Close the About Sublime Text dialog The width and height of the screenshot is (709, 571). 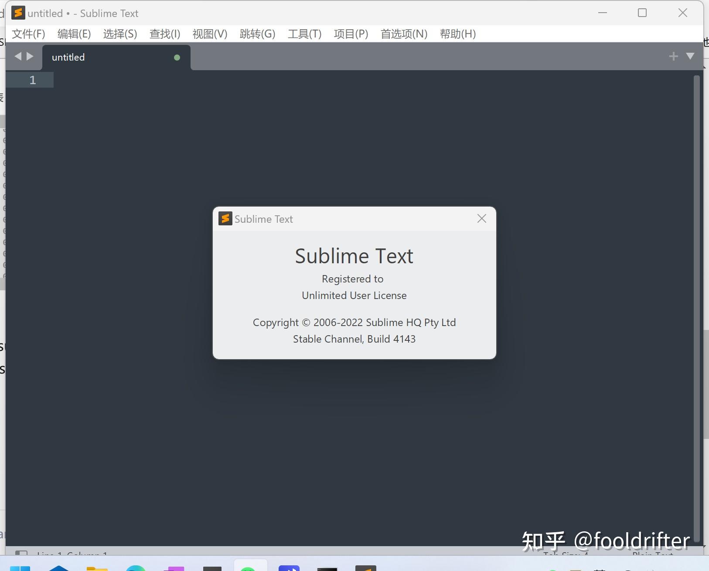click(481, 218)
